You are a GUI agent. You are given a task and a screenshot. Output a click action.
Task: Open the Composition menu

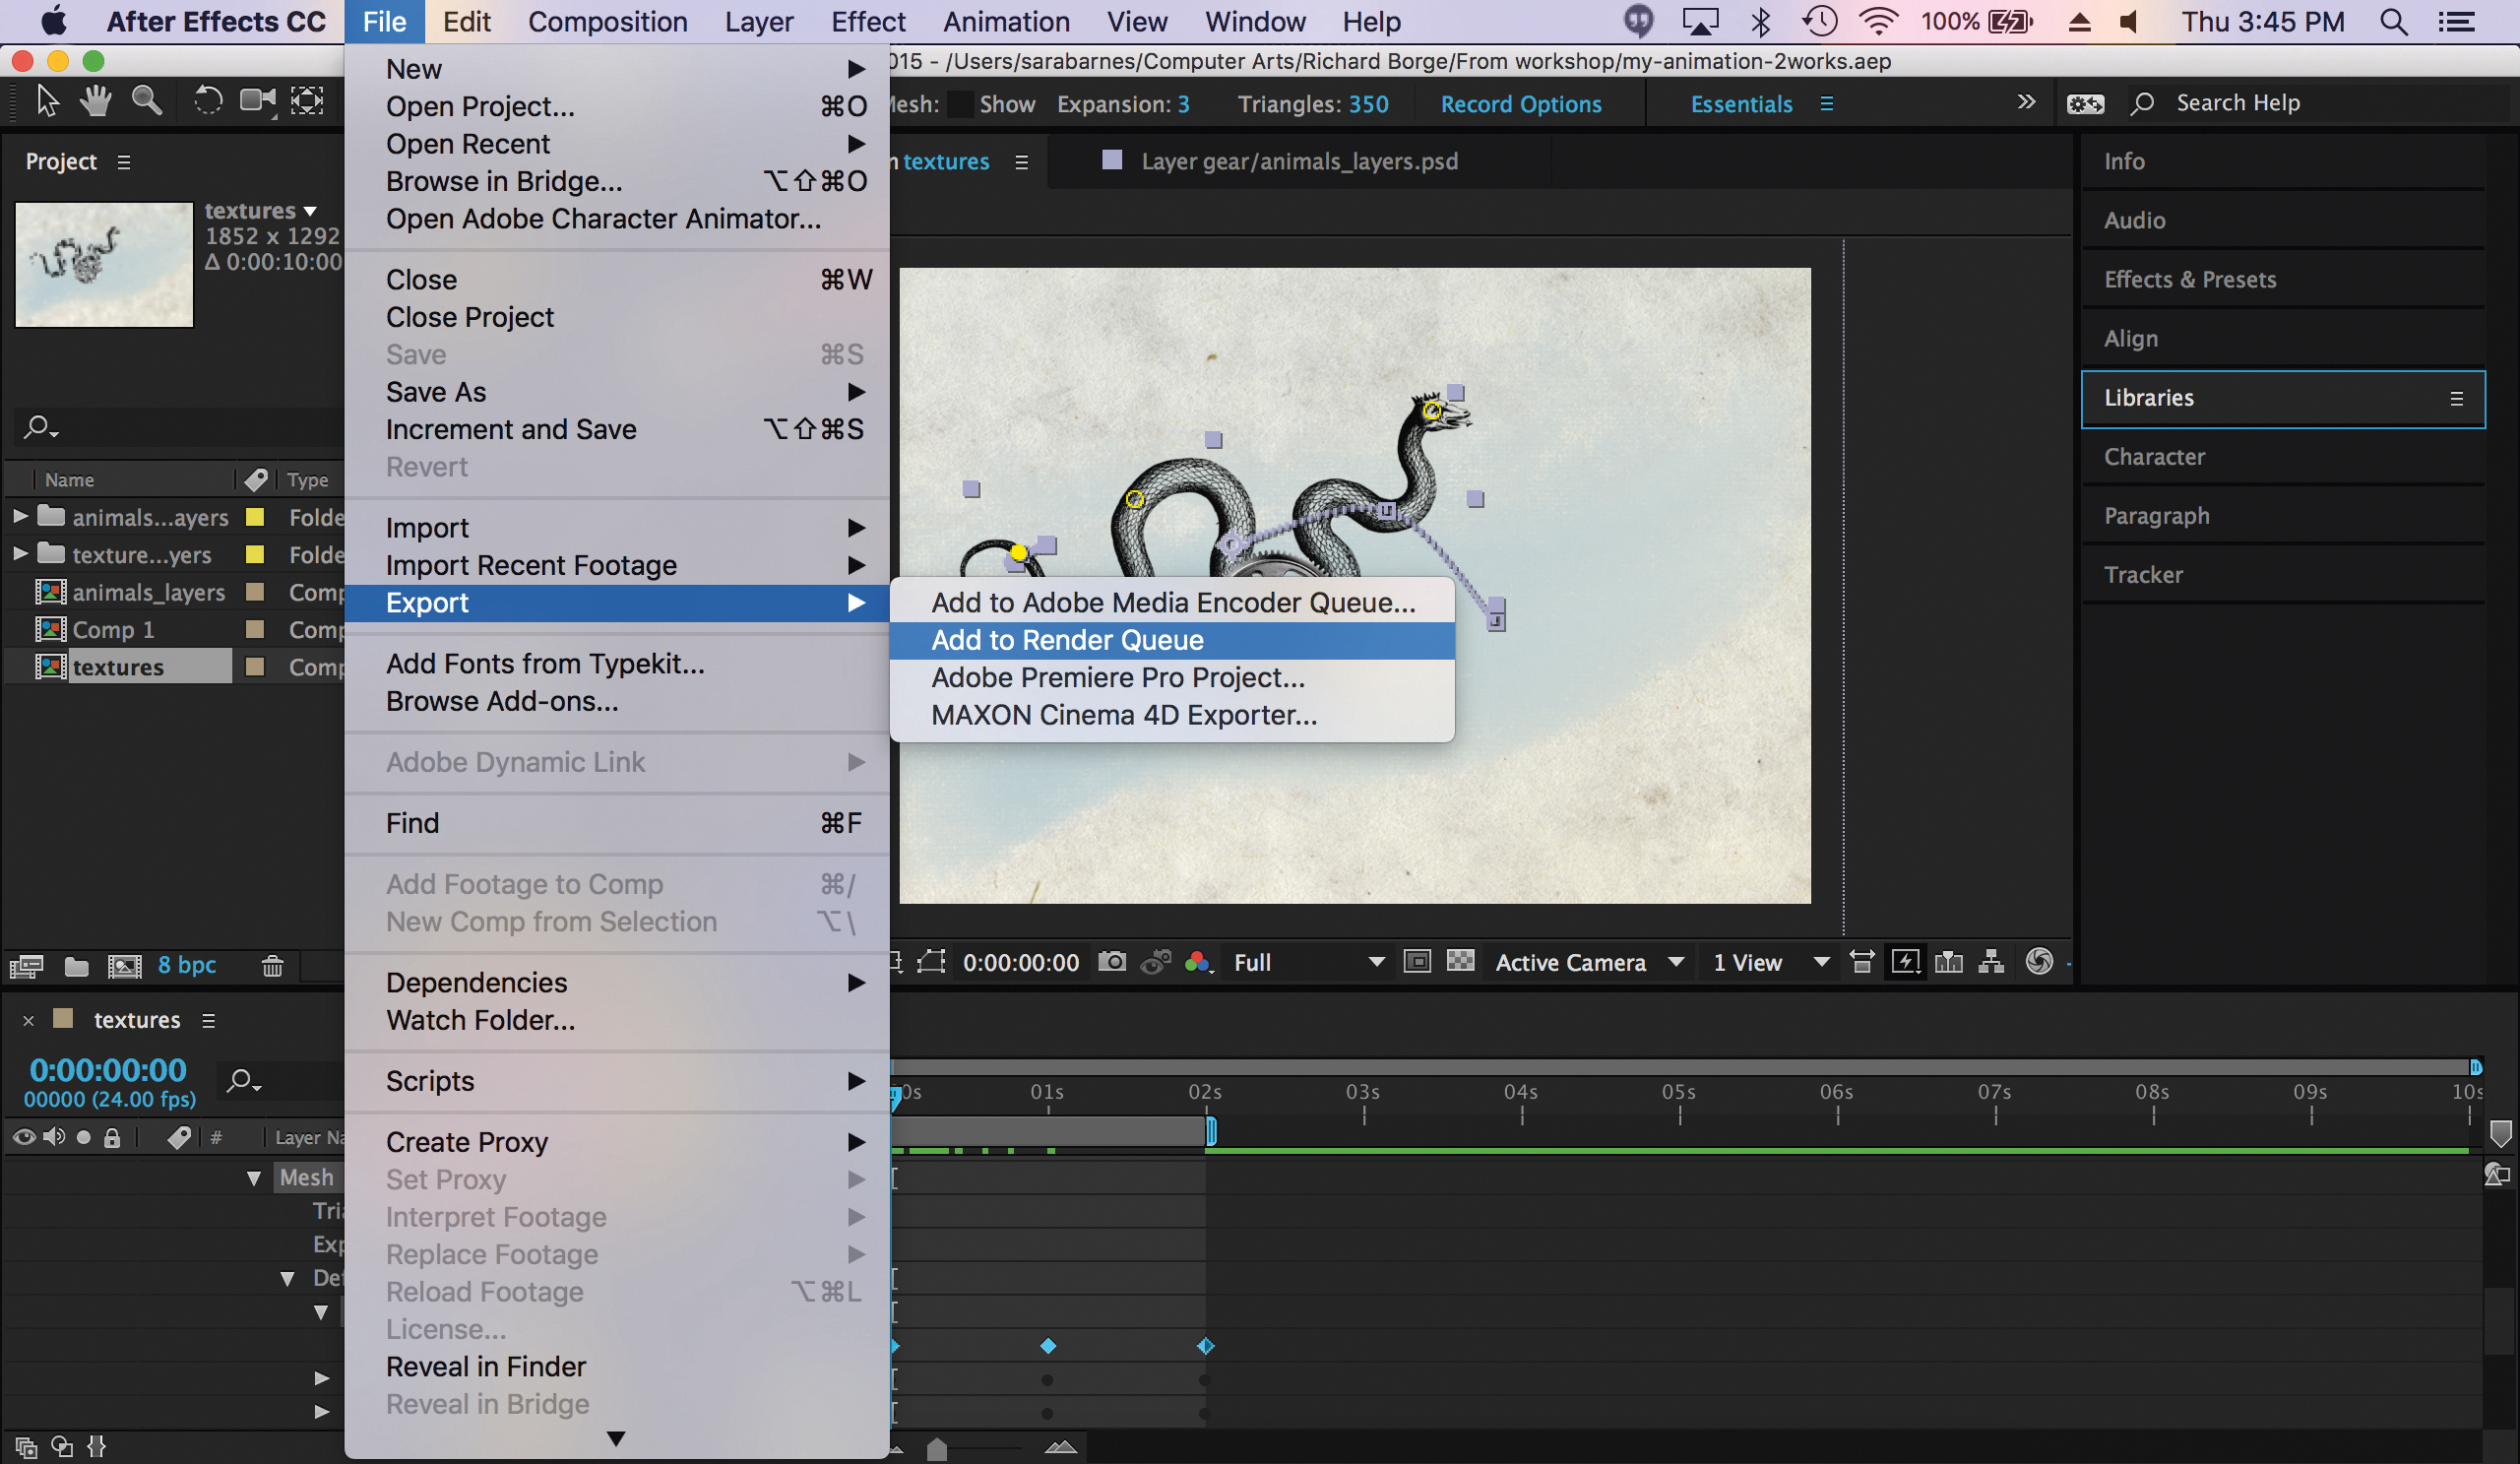point(607,21)
